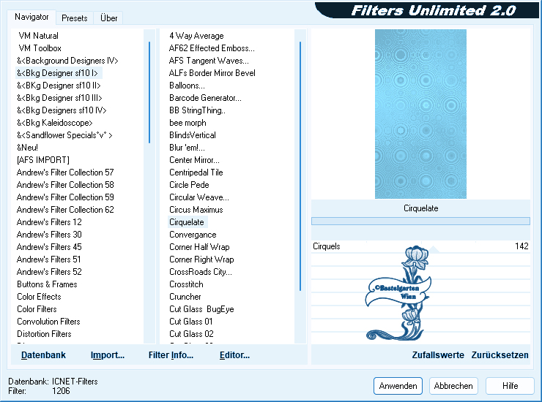
Task: Choose ALFs Border Mirror Bevel filter
Action: (212, 73)
